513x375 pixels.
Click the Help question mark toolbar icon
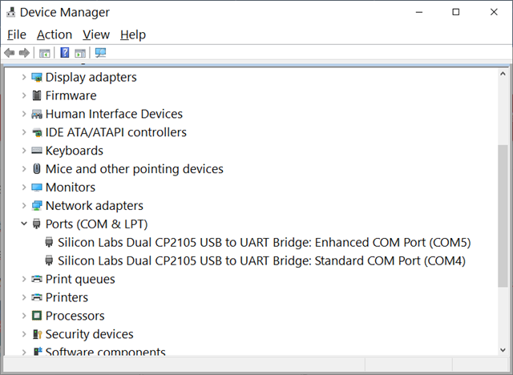pos(65,53)
